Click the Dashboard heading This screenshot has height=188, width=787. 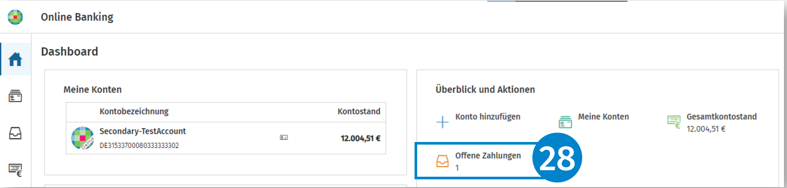click(69, 52)
